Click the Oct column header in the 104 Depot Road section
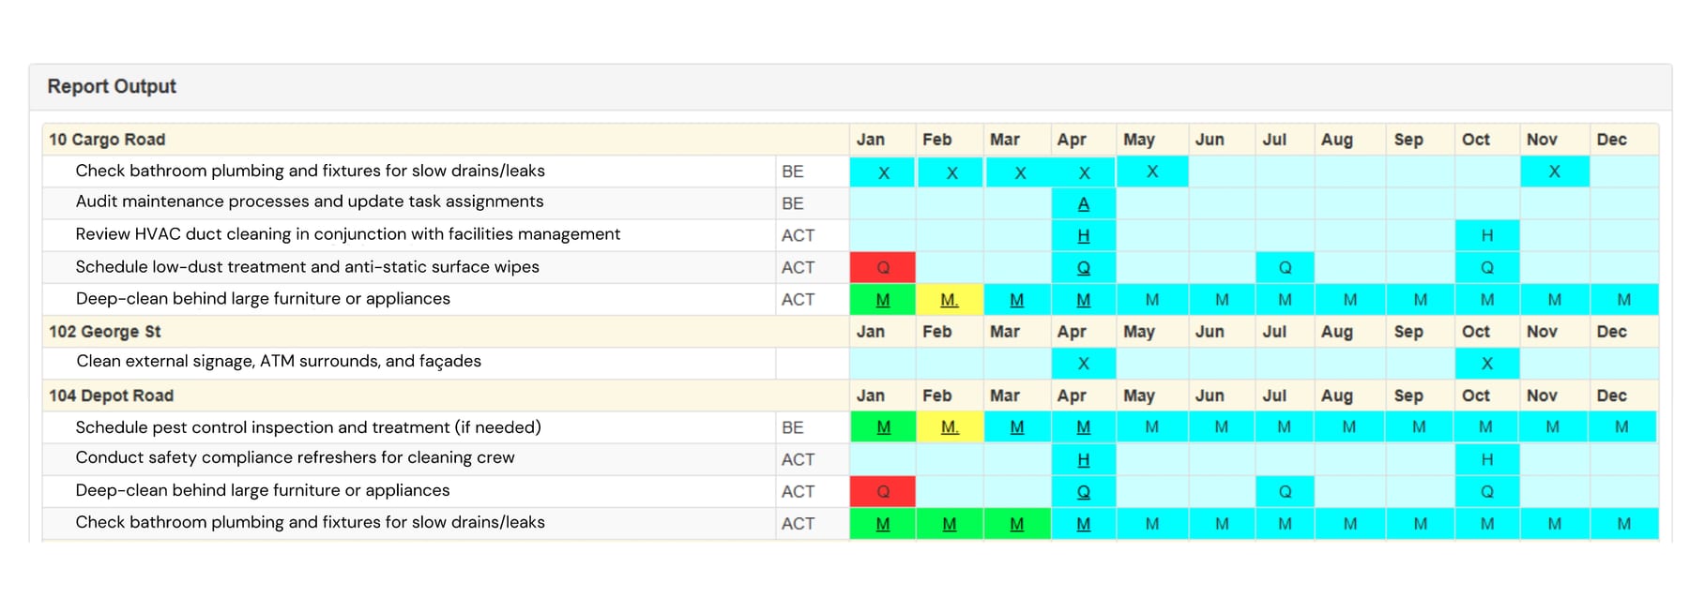This screenshot has height=597, width=1689. tap(1476, 396)
